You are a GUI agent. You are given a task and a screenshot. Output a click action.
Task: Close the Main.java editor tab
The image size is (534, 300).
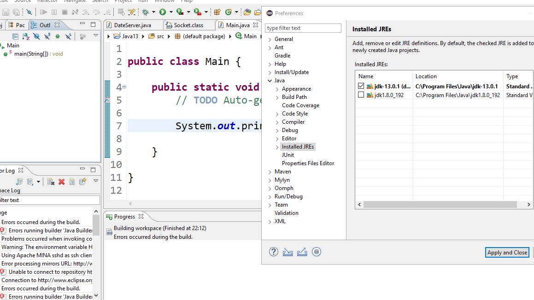click(x=256, y=25)
